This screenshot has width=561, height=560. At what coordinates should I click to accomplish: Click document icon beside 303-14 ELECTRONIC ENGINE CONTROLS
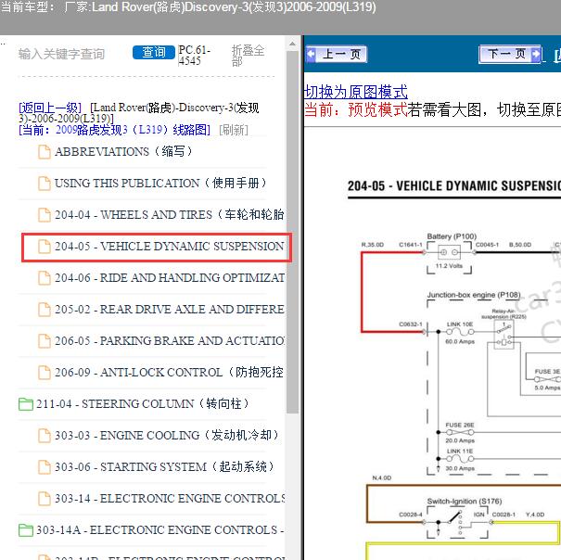(45, 498)
